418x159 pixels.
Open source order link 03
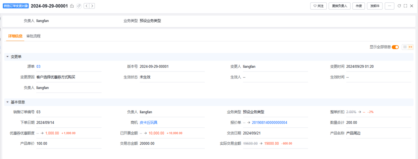point(38,67)
